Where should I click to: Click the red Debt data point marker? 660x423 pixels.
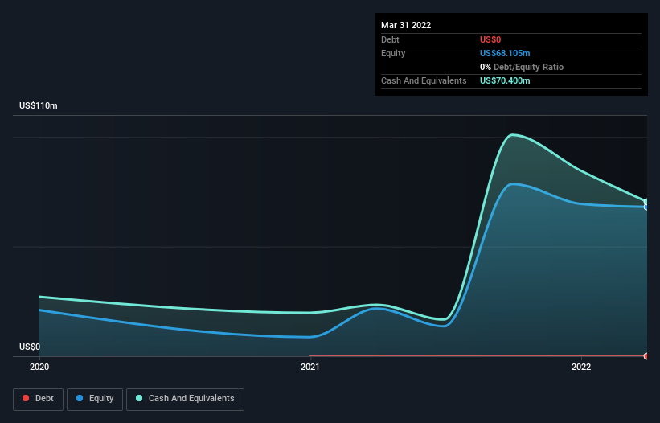pos(646,356)
